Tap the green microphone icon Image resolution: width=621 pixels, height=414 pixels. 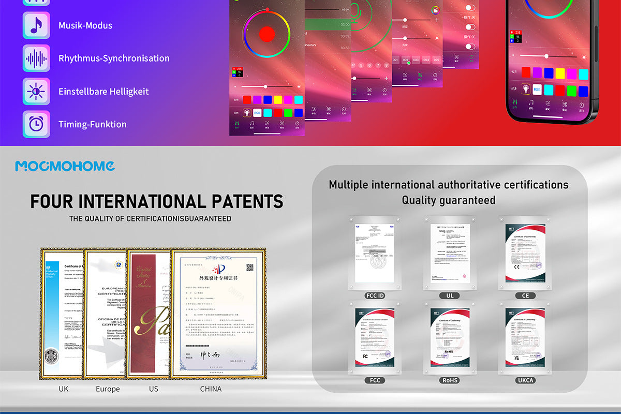tap(357, 10)
